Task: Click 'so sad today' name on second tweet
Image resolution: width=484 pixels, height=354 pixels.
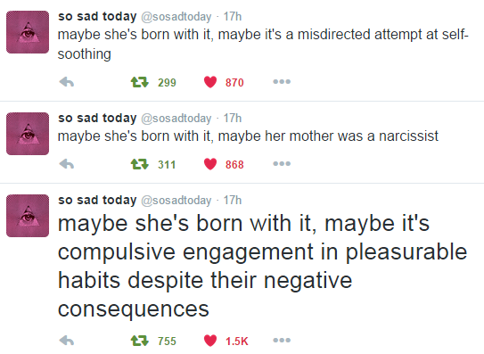Action: point(97,118)
